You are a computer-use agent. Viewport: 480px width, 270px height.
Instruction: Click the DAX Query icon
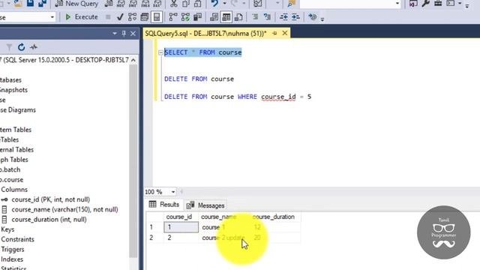[x=157, y=4]
